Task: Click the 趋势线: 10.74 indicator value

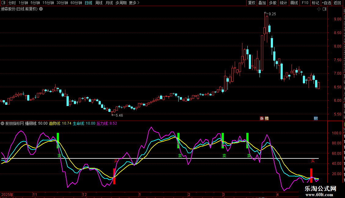Action: (x=60, y=123)
